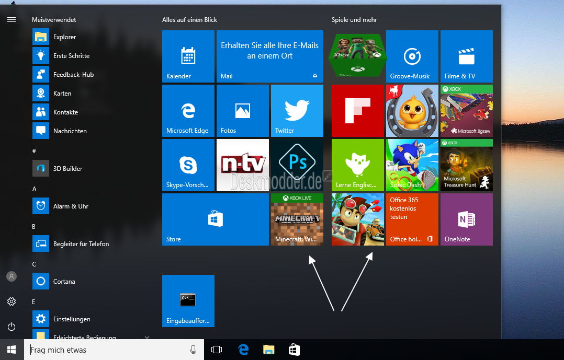
Task: Click the power button icon
Action: [12, 327]
